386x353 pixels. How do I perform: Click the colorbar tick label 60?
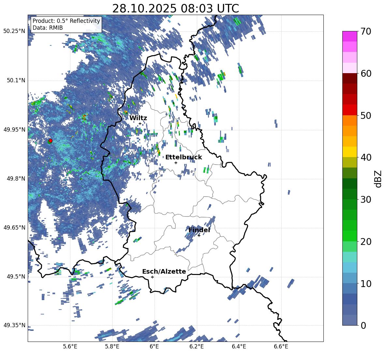coord(366,73)
